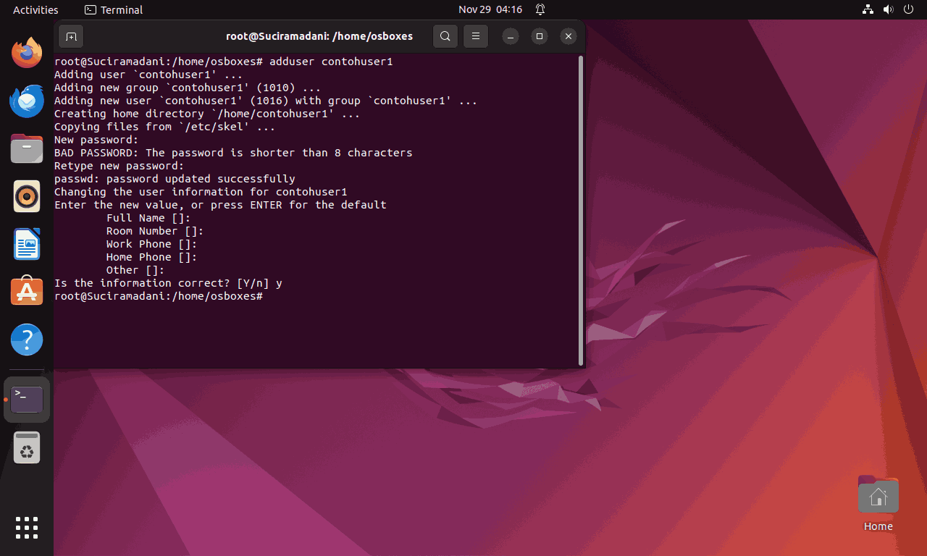Click the 'adduser contohuser1' command text

pyautogui.click(x=331, y=62)
